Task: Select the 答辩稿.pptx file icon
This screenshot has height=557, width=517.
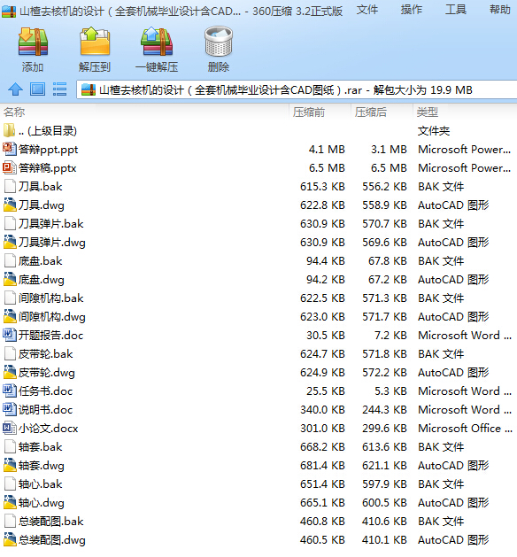Action: pos(9,167)
